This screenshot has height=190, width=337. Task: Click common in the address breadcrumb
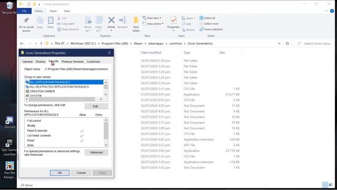point(175,43)
